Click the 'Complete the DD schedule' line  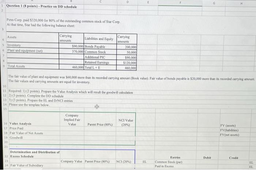coord(36,96)
